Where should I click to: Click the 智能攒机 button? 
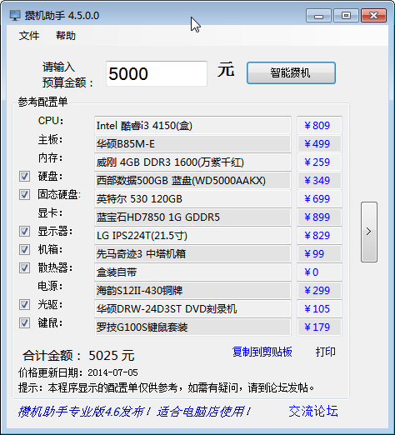coord(291,73)
